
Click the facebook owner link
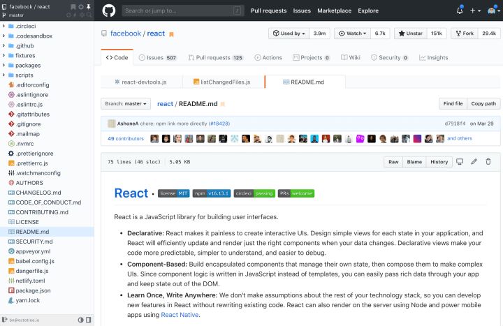[126, 34]
